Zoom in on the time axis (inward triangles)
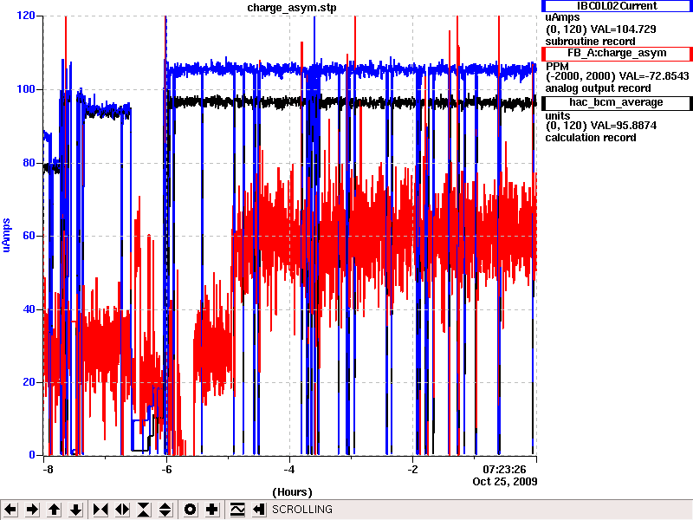This screenshot has width=693, height=520. (100, 510)
